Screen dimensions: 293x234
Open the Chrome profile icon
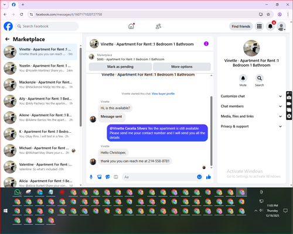click(x=280, y=14)
